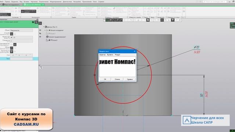Open the Правка menu
The image size is (235, 132).
point(7,1)
